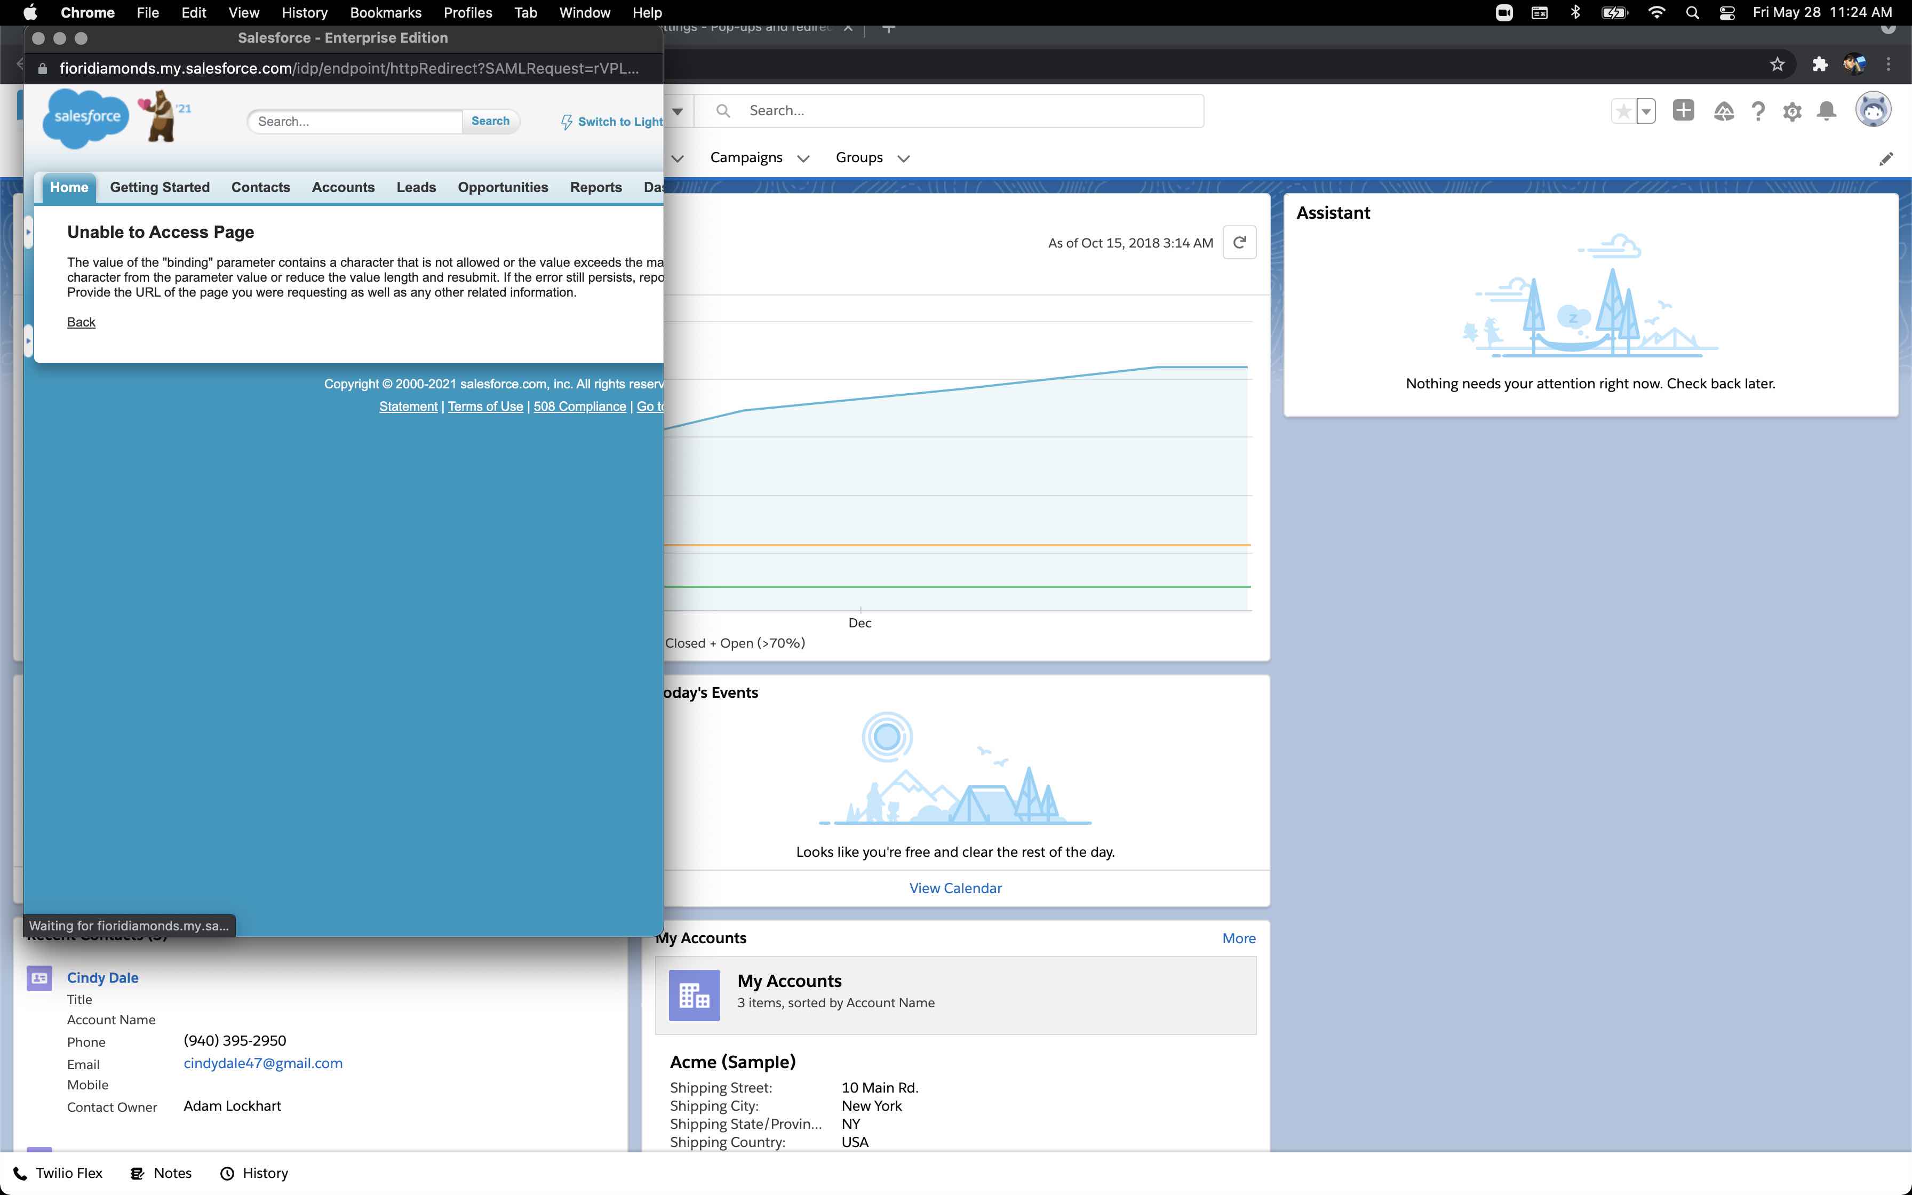Open the Salesforce setup gear icon
Image resolution: width=1912 pixels, height=1195 pixels.
tap(1792, 111)
